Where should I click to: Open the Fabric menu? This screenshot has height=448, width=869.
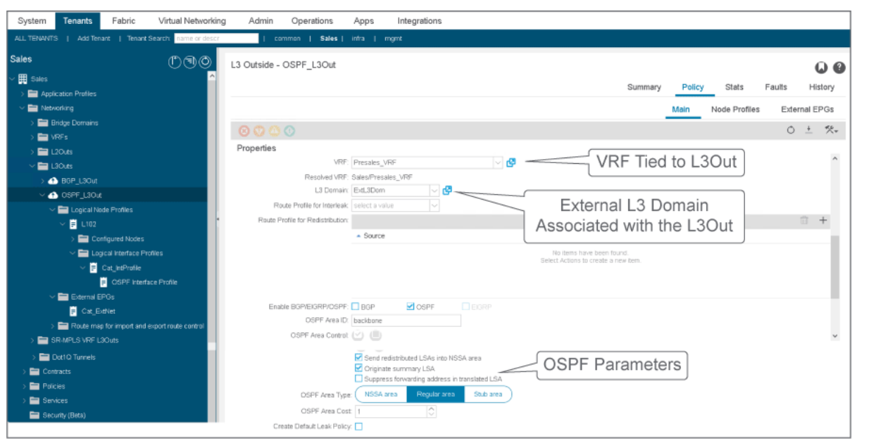(123, 20)
